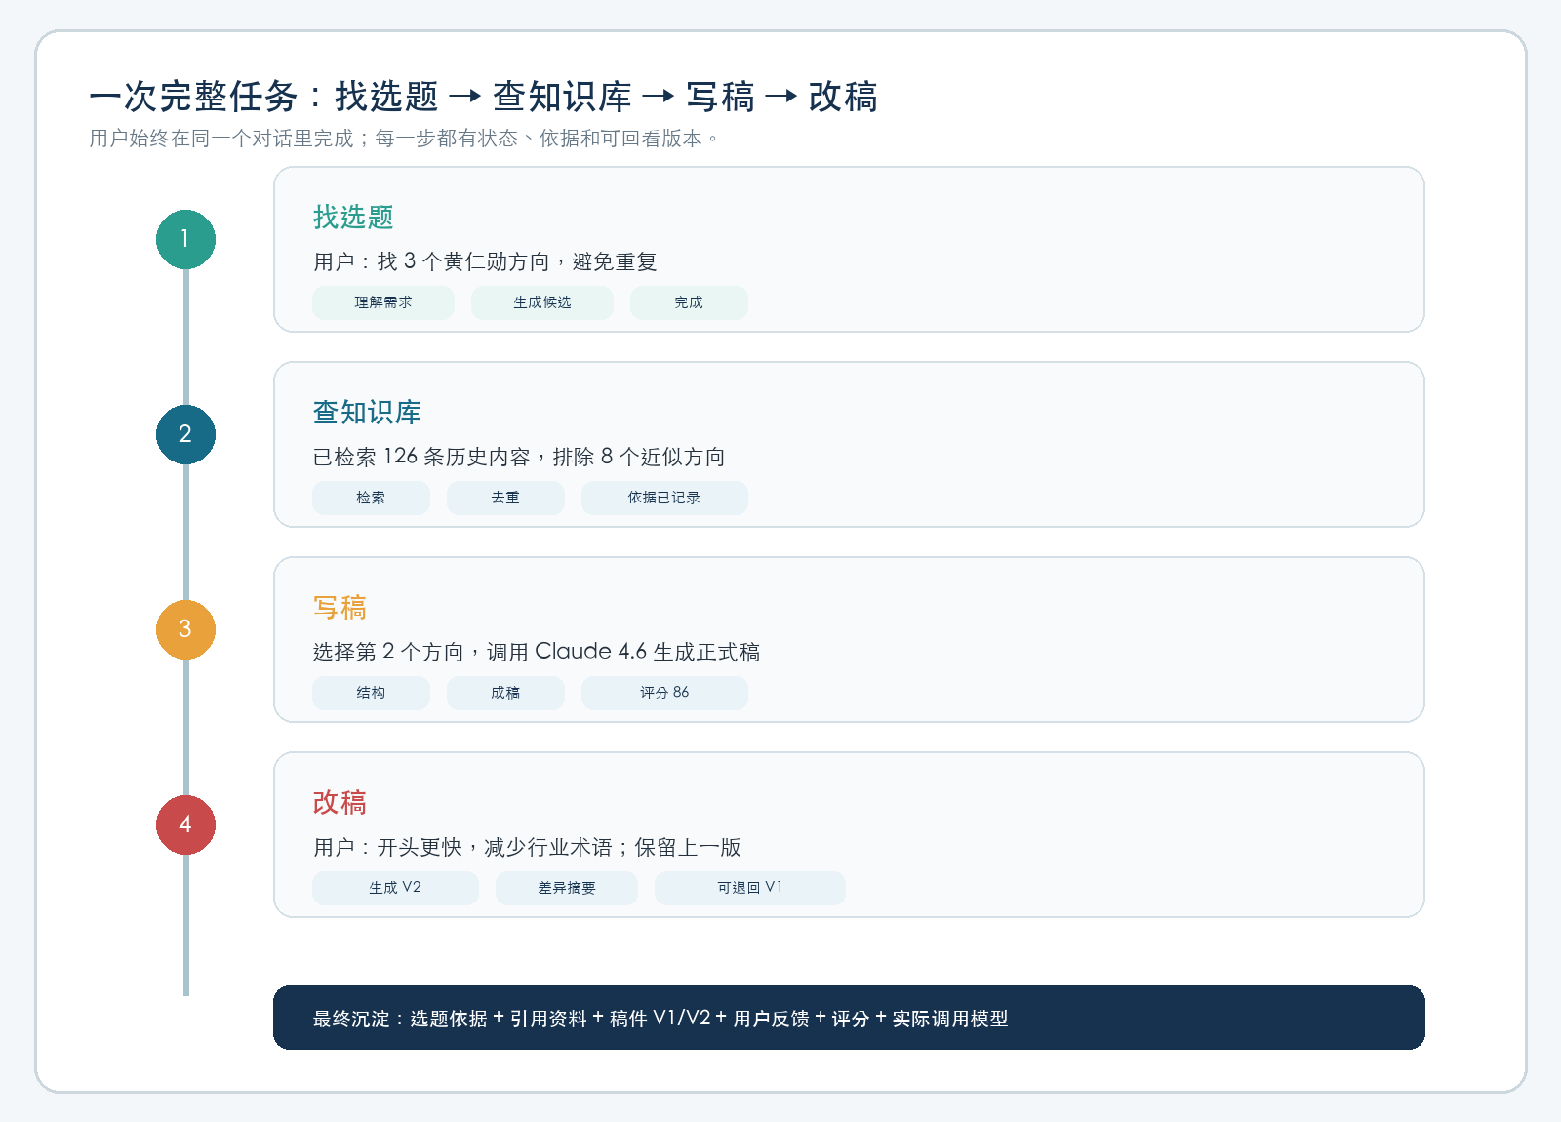Select the 评分 86 chip

pos(664,693)
